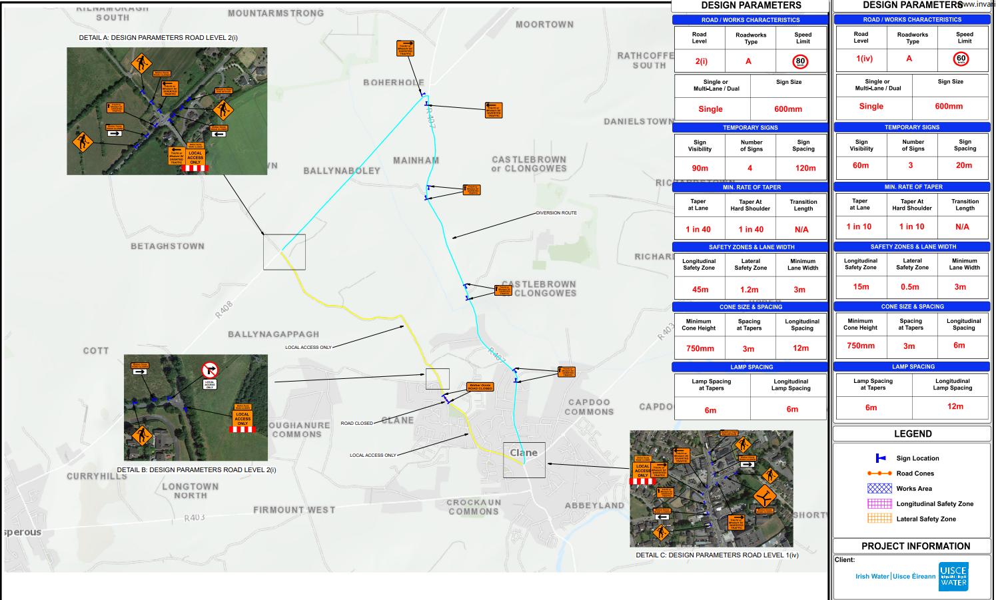The width and height of the screenshot is (996, 600).
Task: Select the left Temporary Signs header
Action: (x=750, y=128)
